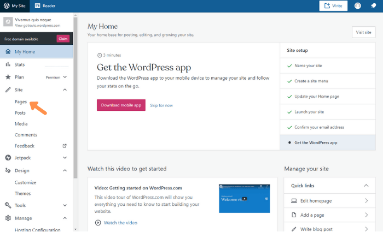Image resolution: width=383 pixels, height=232 pixels.
Task: Click the sidebar scrollbar down arrow
Action: point(76,229)
